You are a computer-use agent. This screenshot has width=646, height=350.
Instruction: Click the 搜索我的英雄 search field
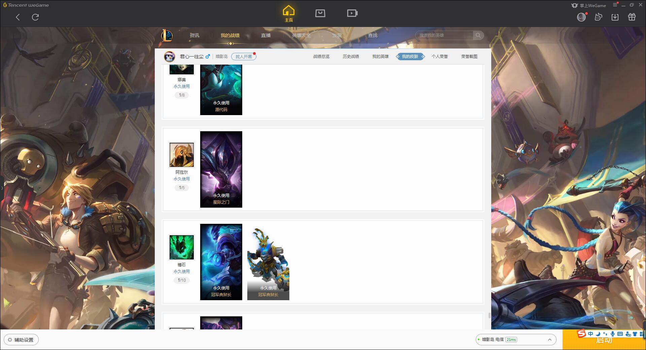[x=445, y=35]
